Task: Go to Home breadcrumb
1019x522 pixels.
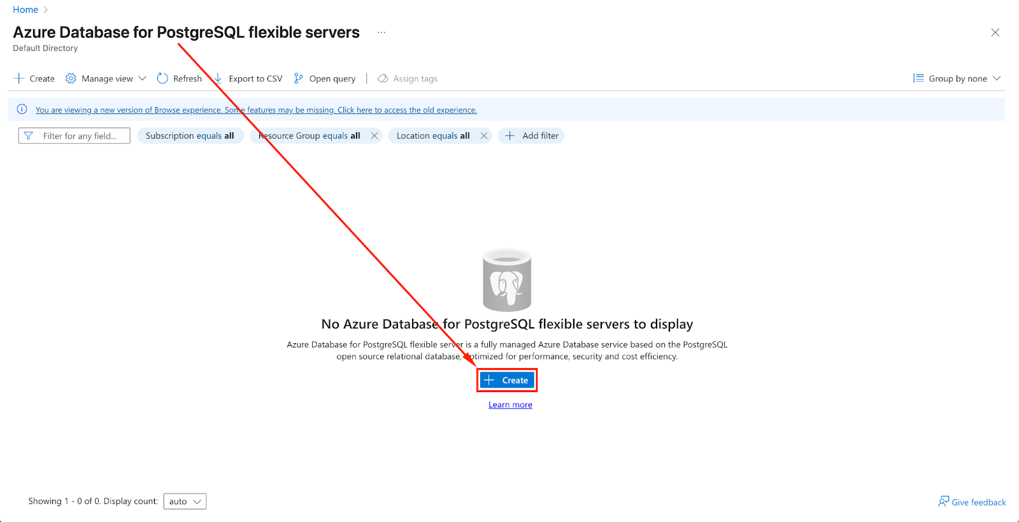Action: coord(25,10)
